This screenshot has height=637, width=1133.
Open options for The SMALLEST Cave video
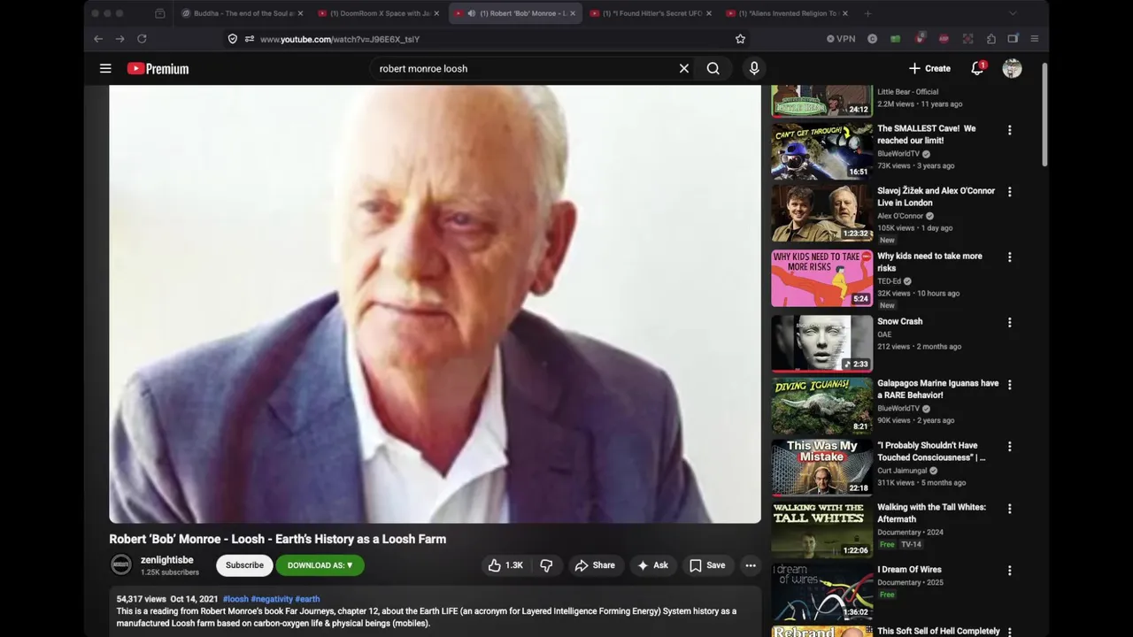pos(1009,130)
